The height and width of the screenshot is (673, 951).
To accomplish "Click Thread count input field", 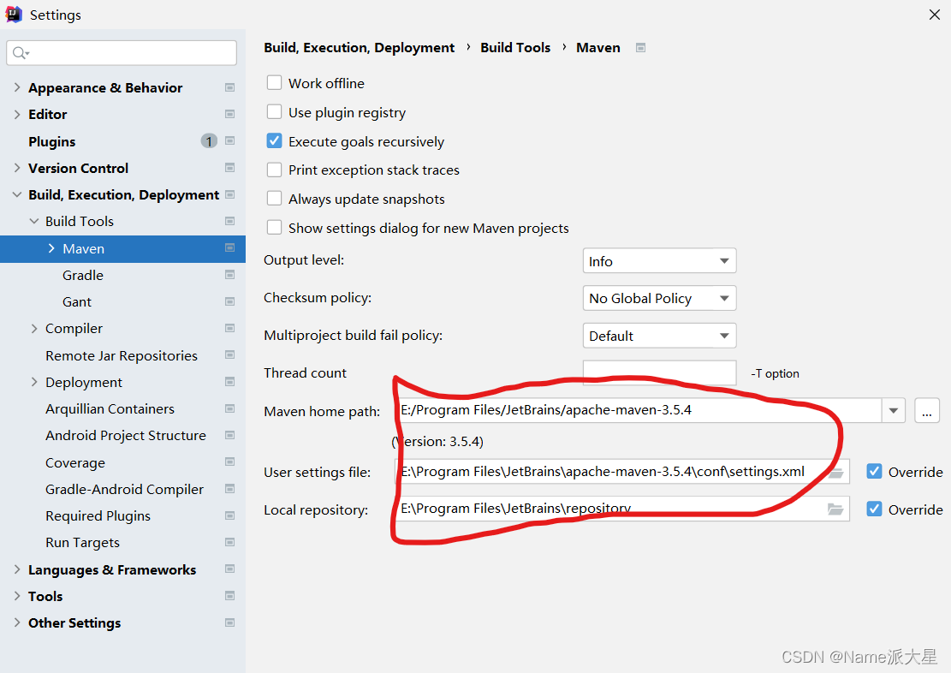I will 659,372.
